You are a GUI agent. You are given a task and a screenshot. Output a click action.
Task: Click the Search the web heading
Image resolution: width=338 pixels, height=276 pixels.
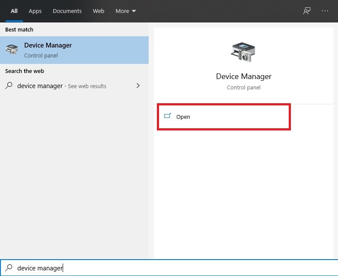[25, 71]
